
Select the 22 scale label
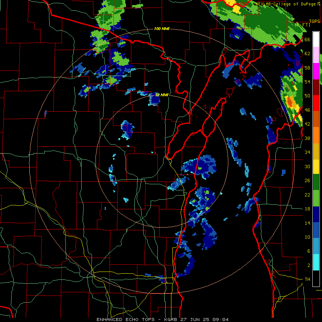[x=307, y=195]
